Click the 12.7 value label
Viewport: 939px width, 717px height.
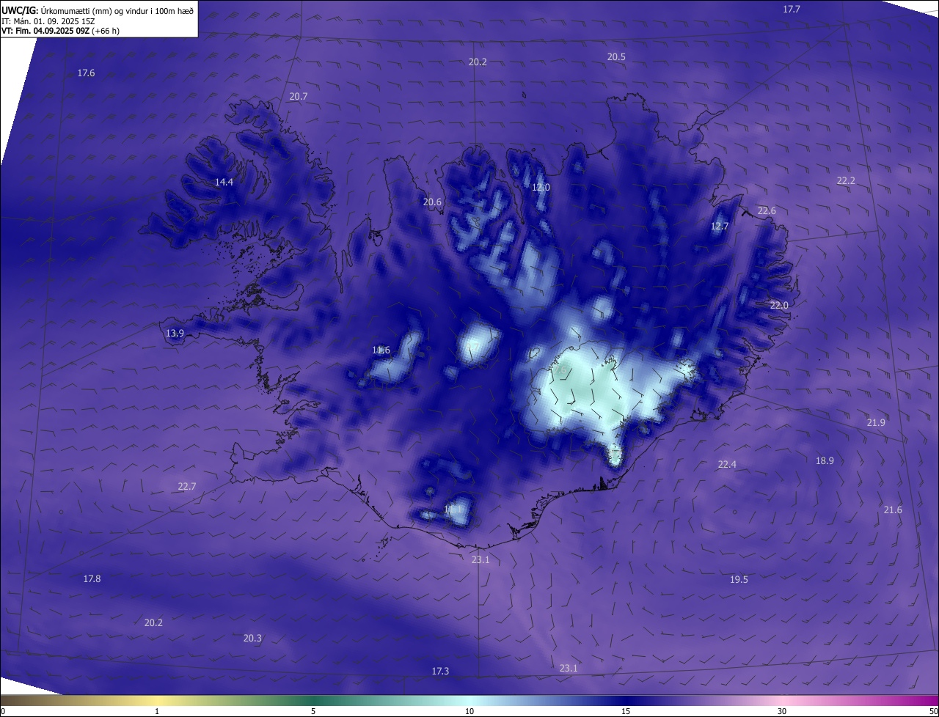click(720, 227)
